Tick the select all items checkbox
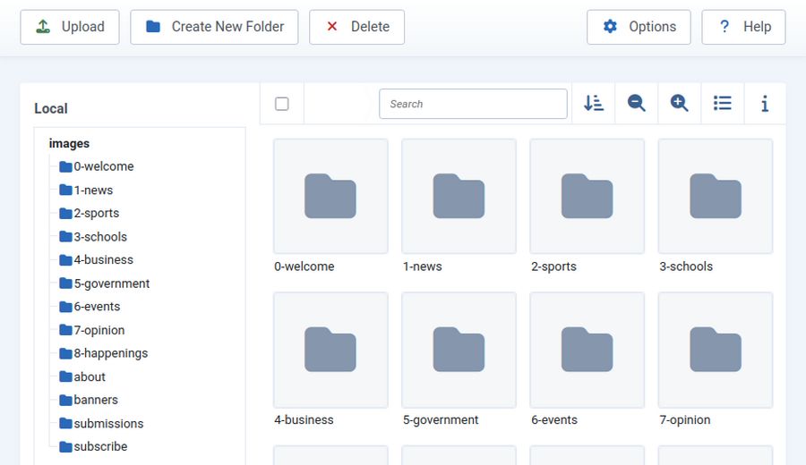Image resolution: width=806 pixels, height=465 pixels. (282, 104)
